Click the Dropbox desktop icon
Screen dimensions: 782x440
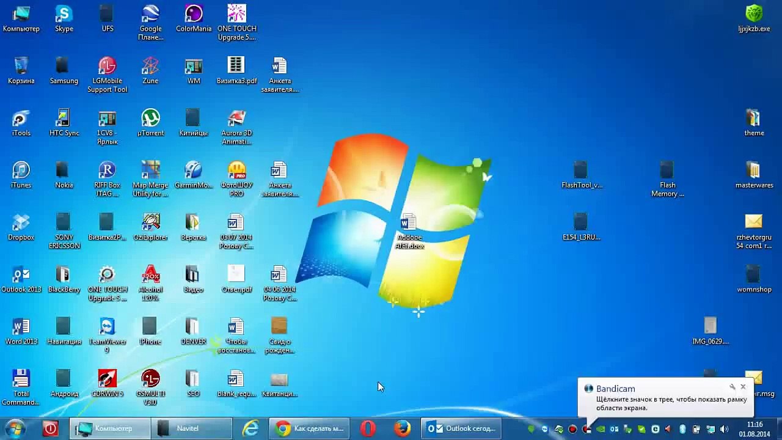(21, 227)
